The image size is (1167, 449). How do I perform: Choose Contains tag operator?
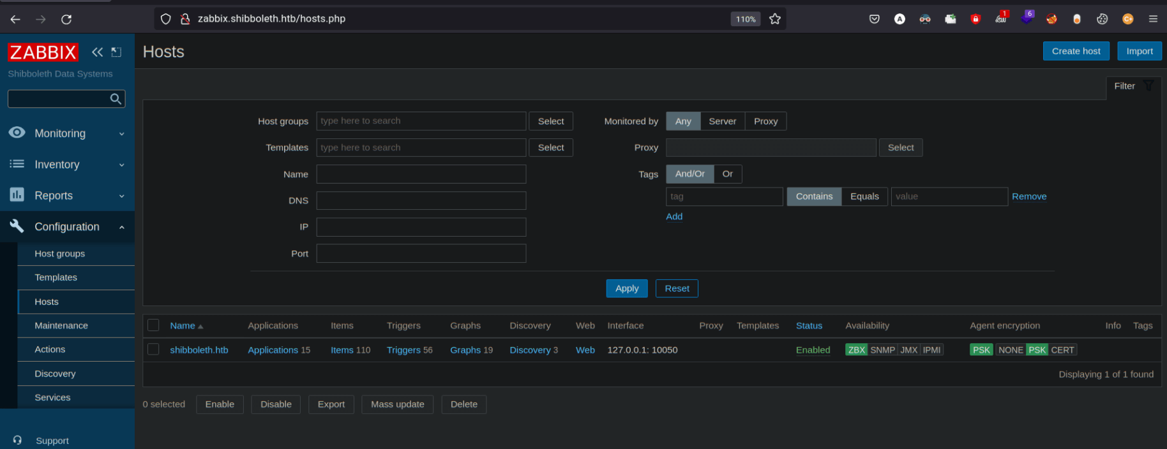[814, 196]
